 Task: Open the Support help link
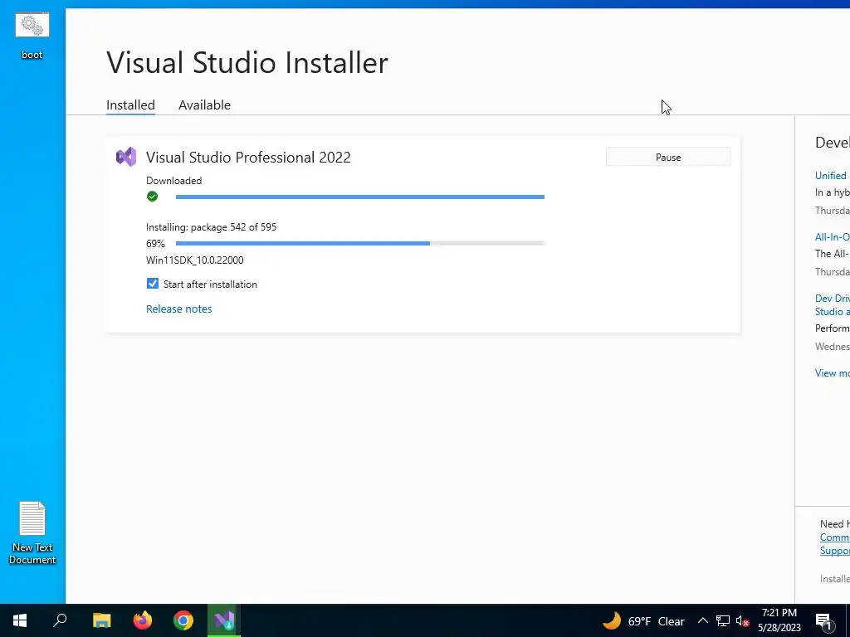pyautogui.click(x=835, y=551)
